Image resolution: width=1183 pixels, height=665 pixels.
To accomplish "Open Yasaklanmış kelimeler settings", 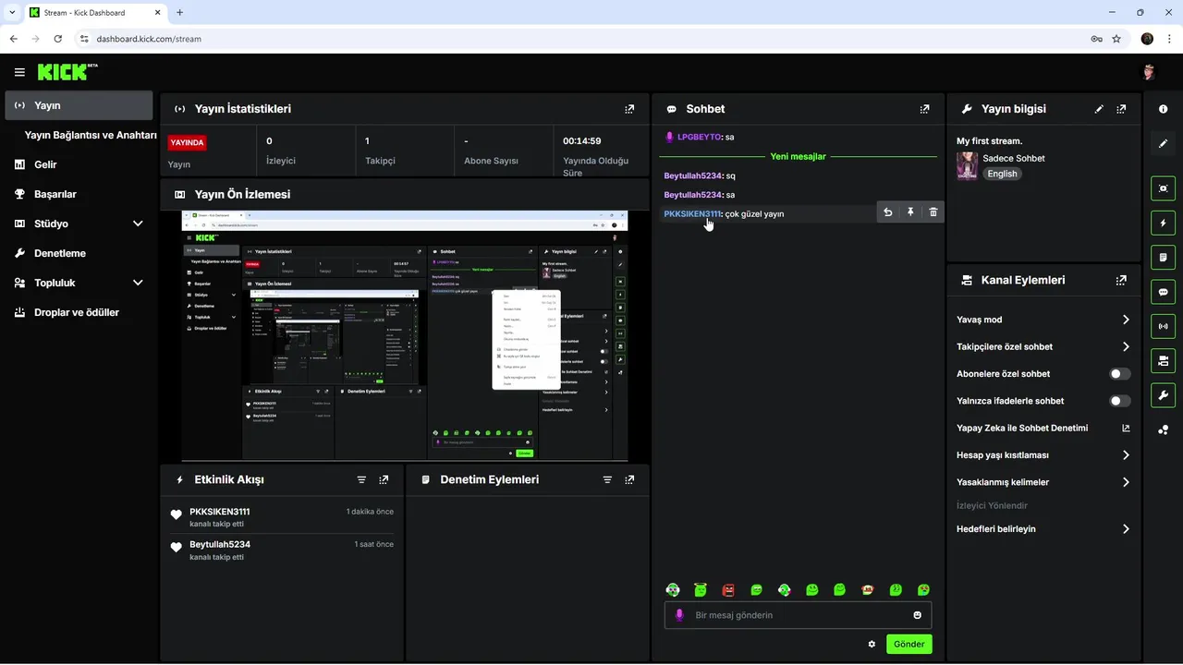I will 1043,482.
